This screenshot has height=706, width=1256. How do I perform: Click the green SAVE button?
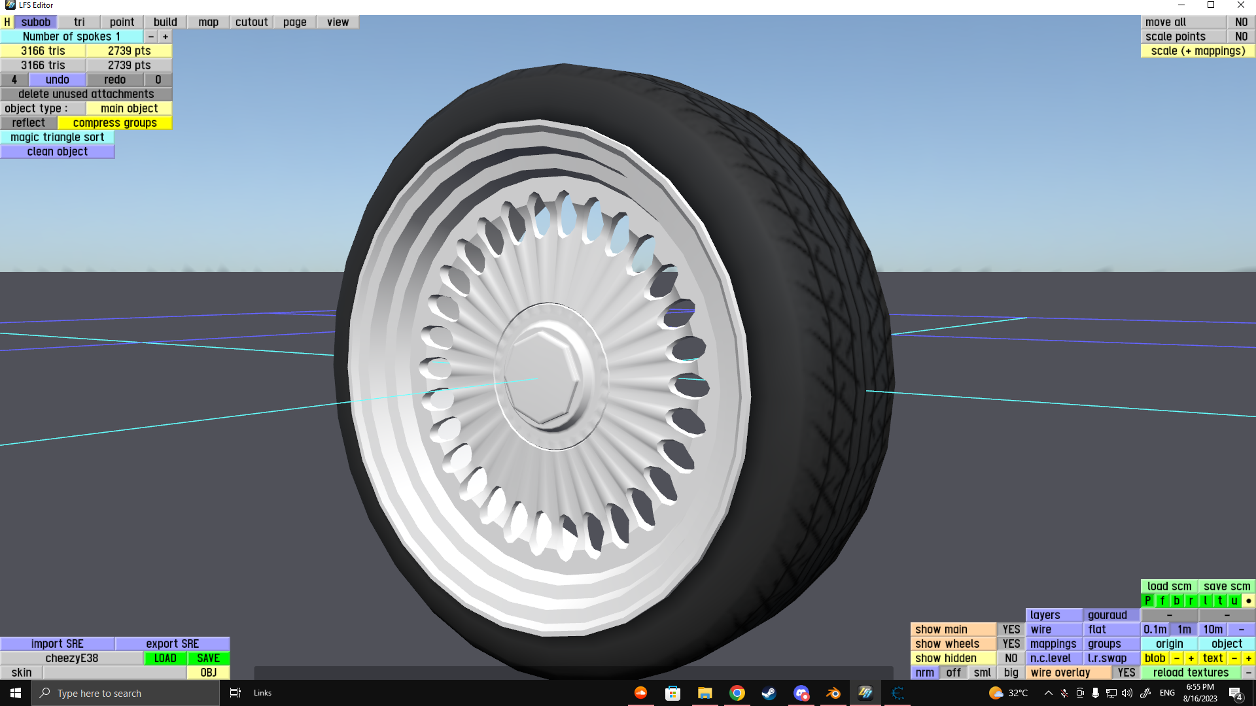208,658
